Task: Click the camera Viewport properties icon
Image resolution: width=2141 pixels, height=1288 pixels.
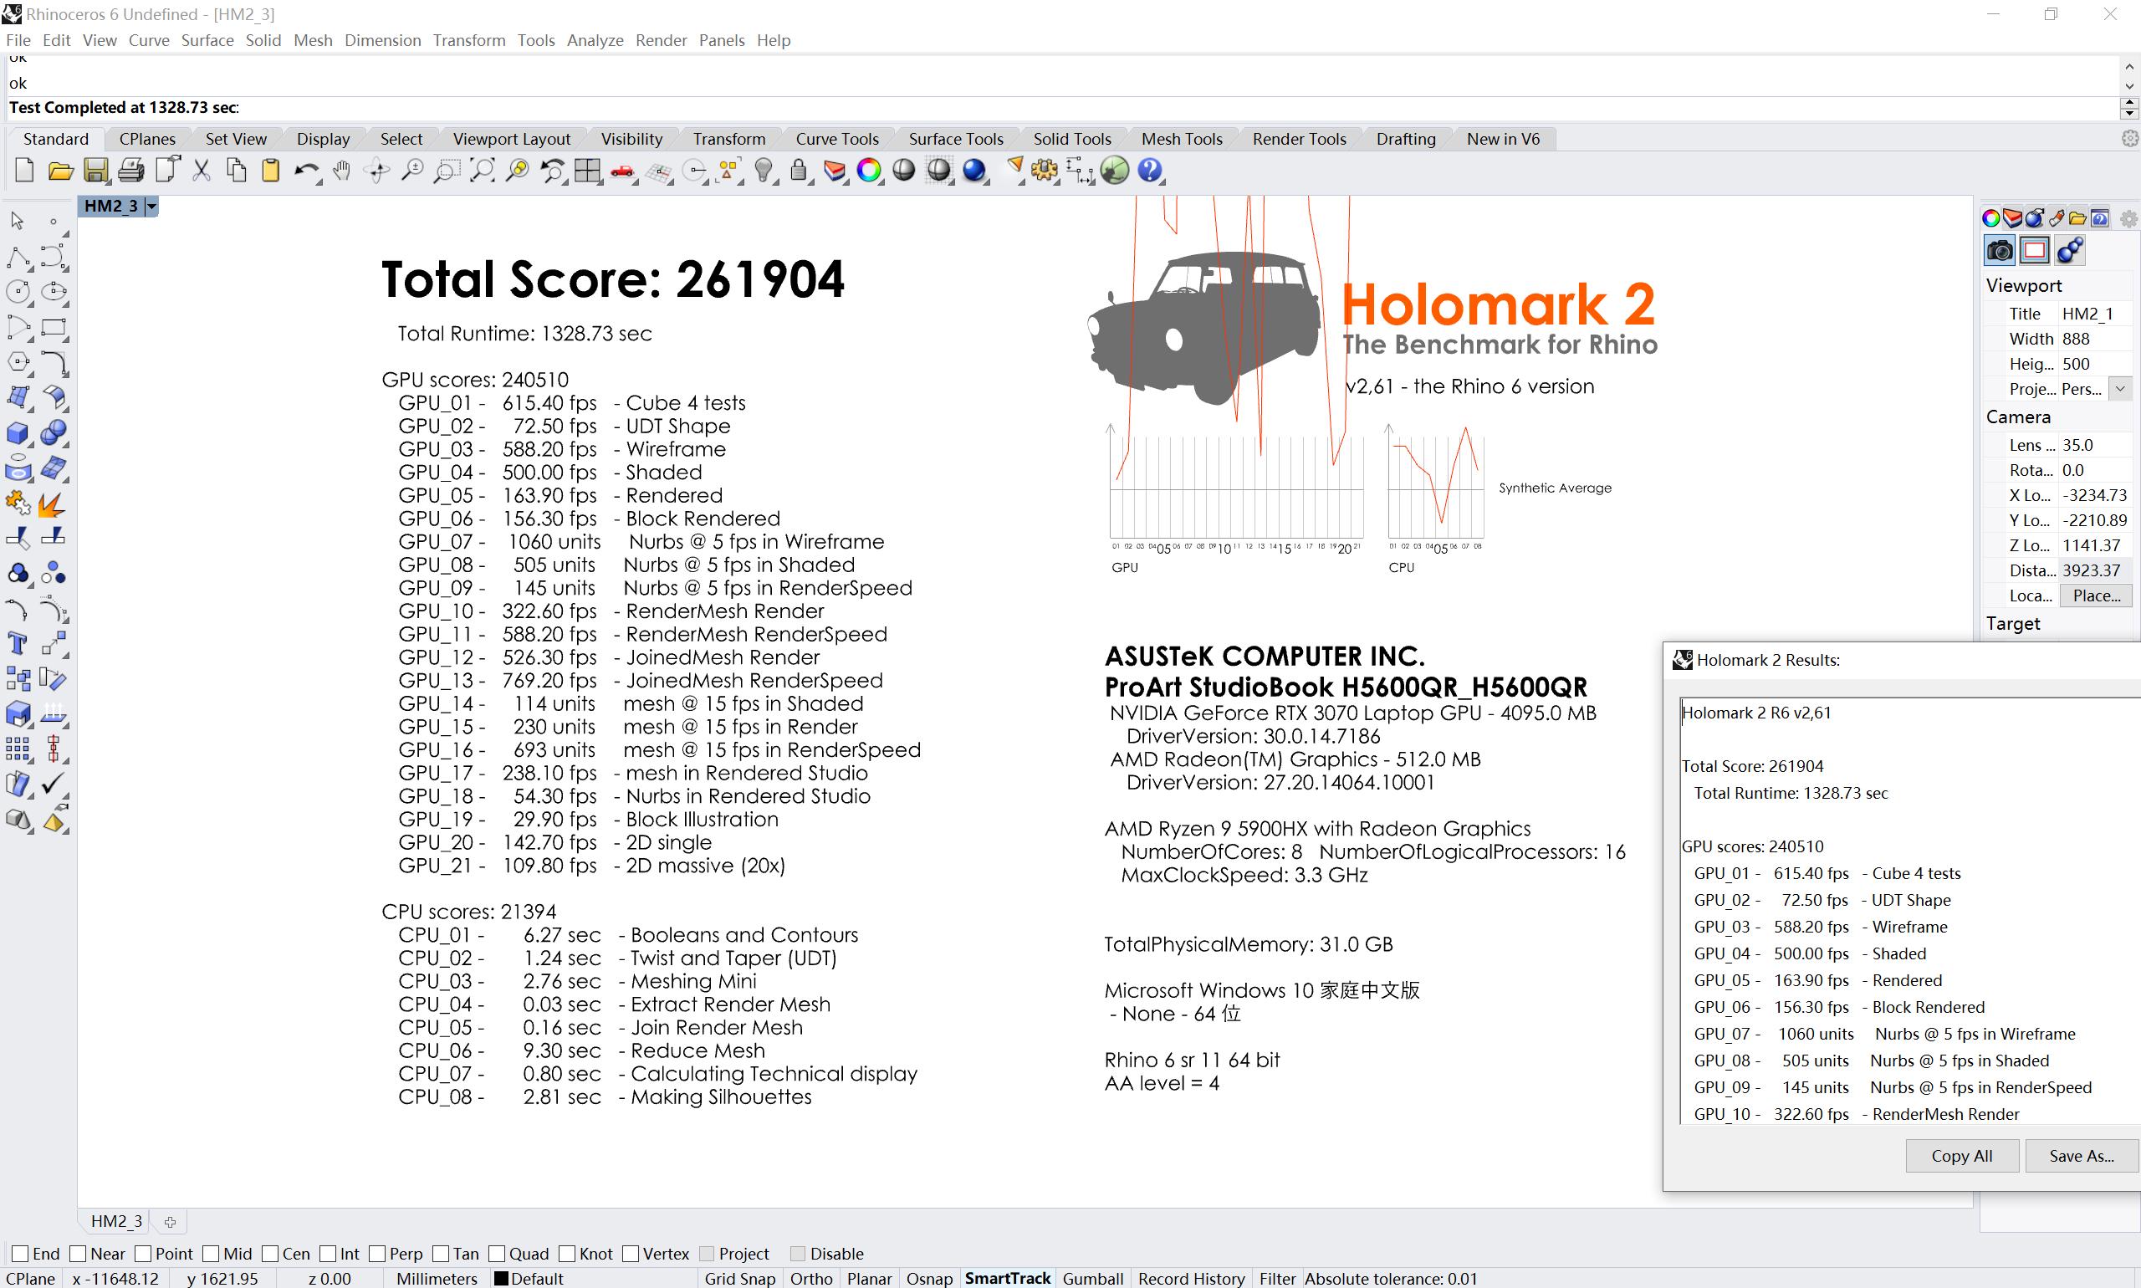Action: point(2000,251)
